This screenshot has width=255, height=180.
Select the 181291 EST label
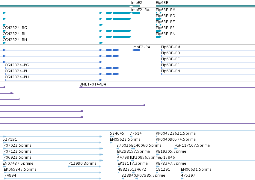point(163,169)
